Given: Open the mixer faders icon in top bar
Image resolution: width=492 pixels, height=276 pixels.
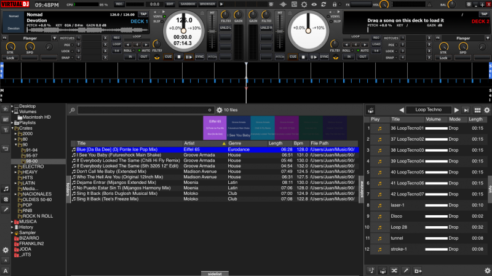Looking at the screenshot, I should point(294,4).
